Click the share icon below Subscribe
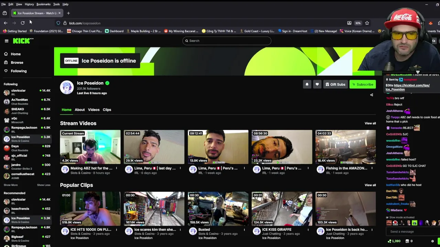Screen dimensions: 440x247 click(372, 95)
